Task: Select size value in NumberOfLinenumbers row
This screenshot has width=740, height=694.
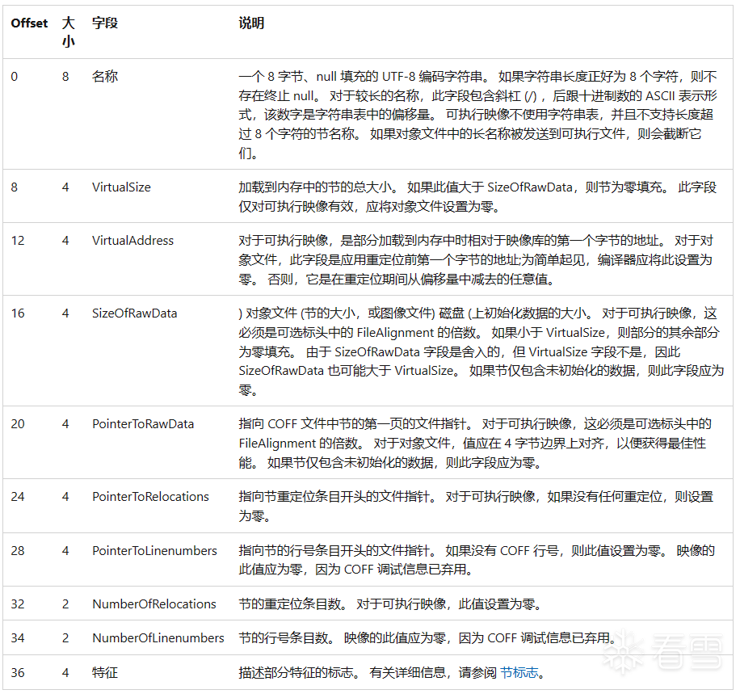Action: click(65, 637)
